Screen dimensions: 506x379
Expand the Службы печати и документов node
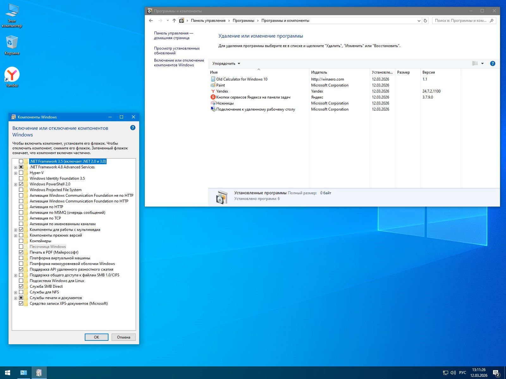click(15, 298)
